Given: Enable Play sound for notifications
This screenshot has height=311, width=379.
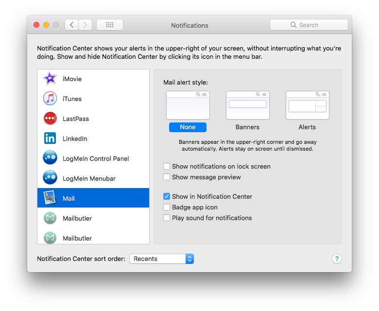Looking at the screenshot, I should coord(167,218).
